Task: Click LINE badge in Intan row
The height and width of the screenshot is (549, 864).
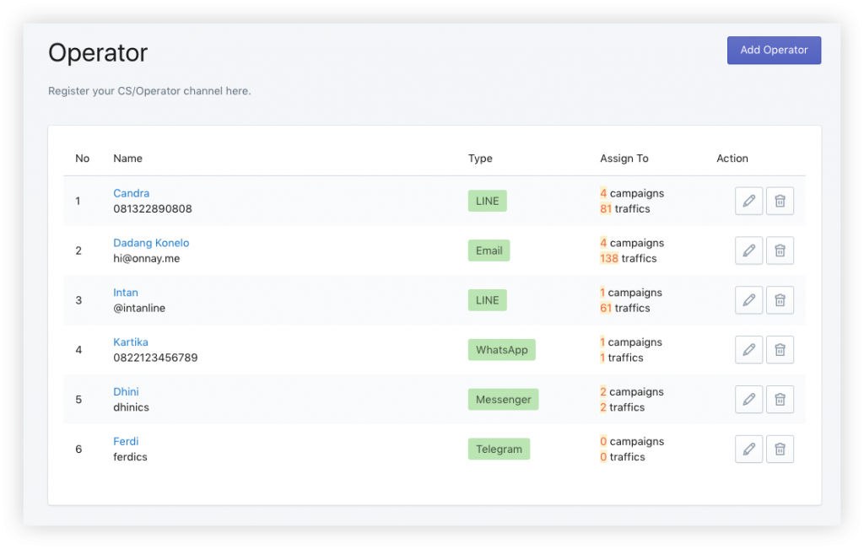Action: point(487,300)
